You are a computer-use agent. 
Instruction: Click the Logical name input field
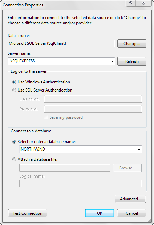pos(81,184)
